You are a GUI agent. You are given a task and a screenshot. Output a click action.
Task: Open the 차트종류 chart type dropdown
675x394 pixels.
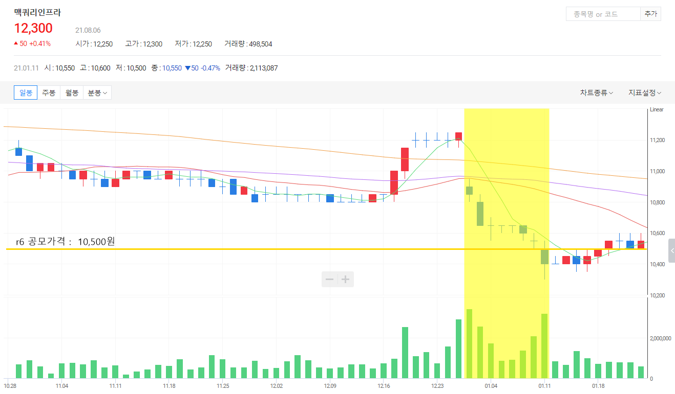click(597, 92)
